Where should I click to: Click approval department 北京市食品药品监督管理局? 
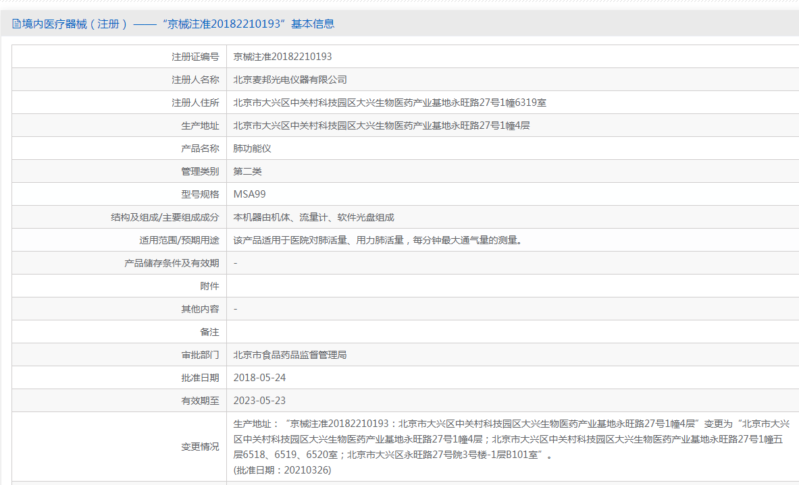coord(290,355)
